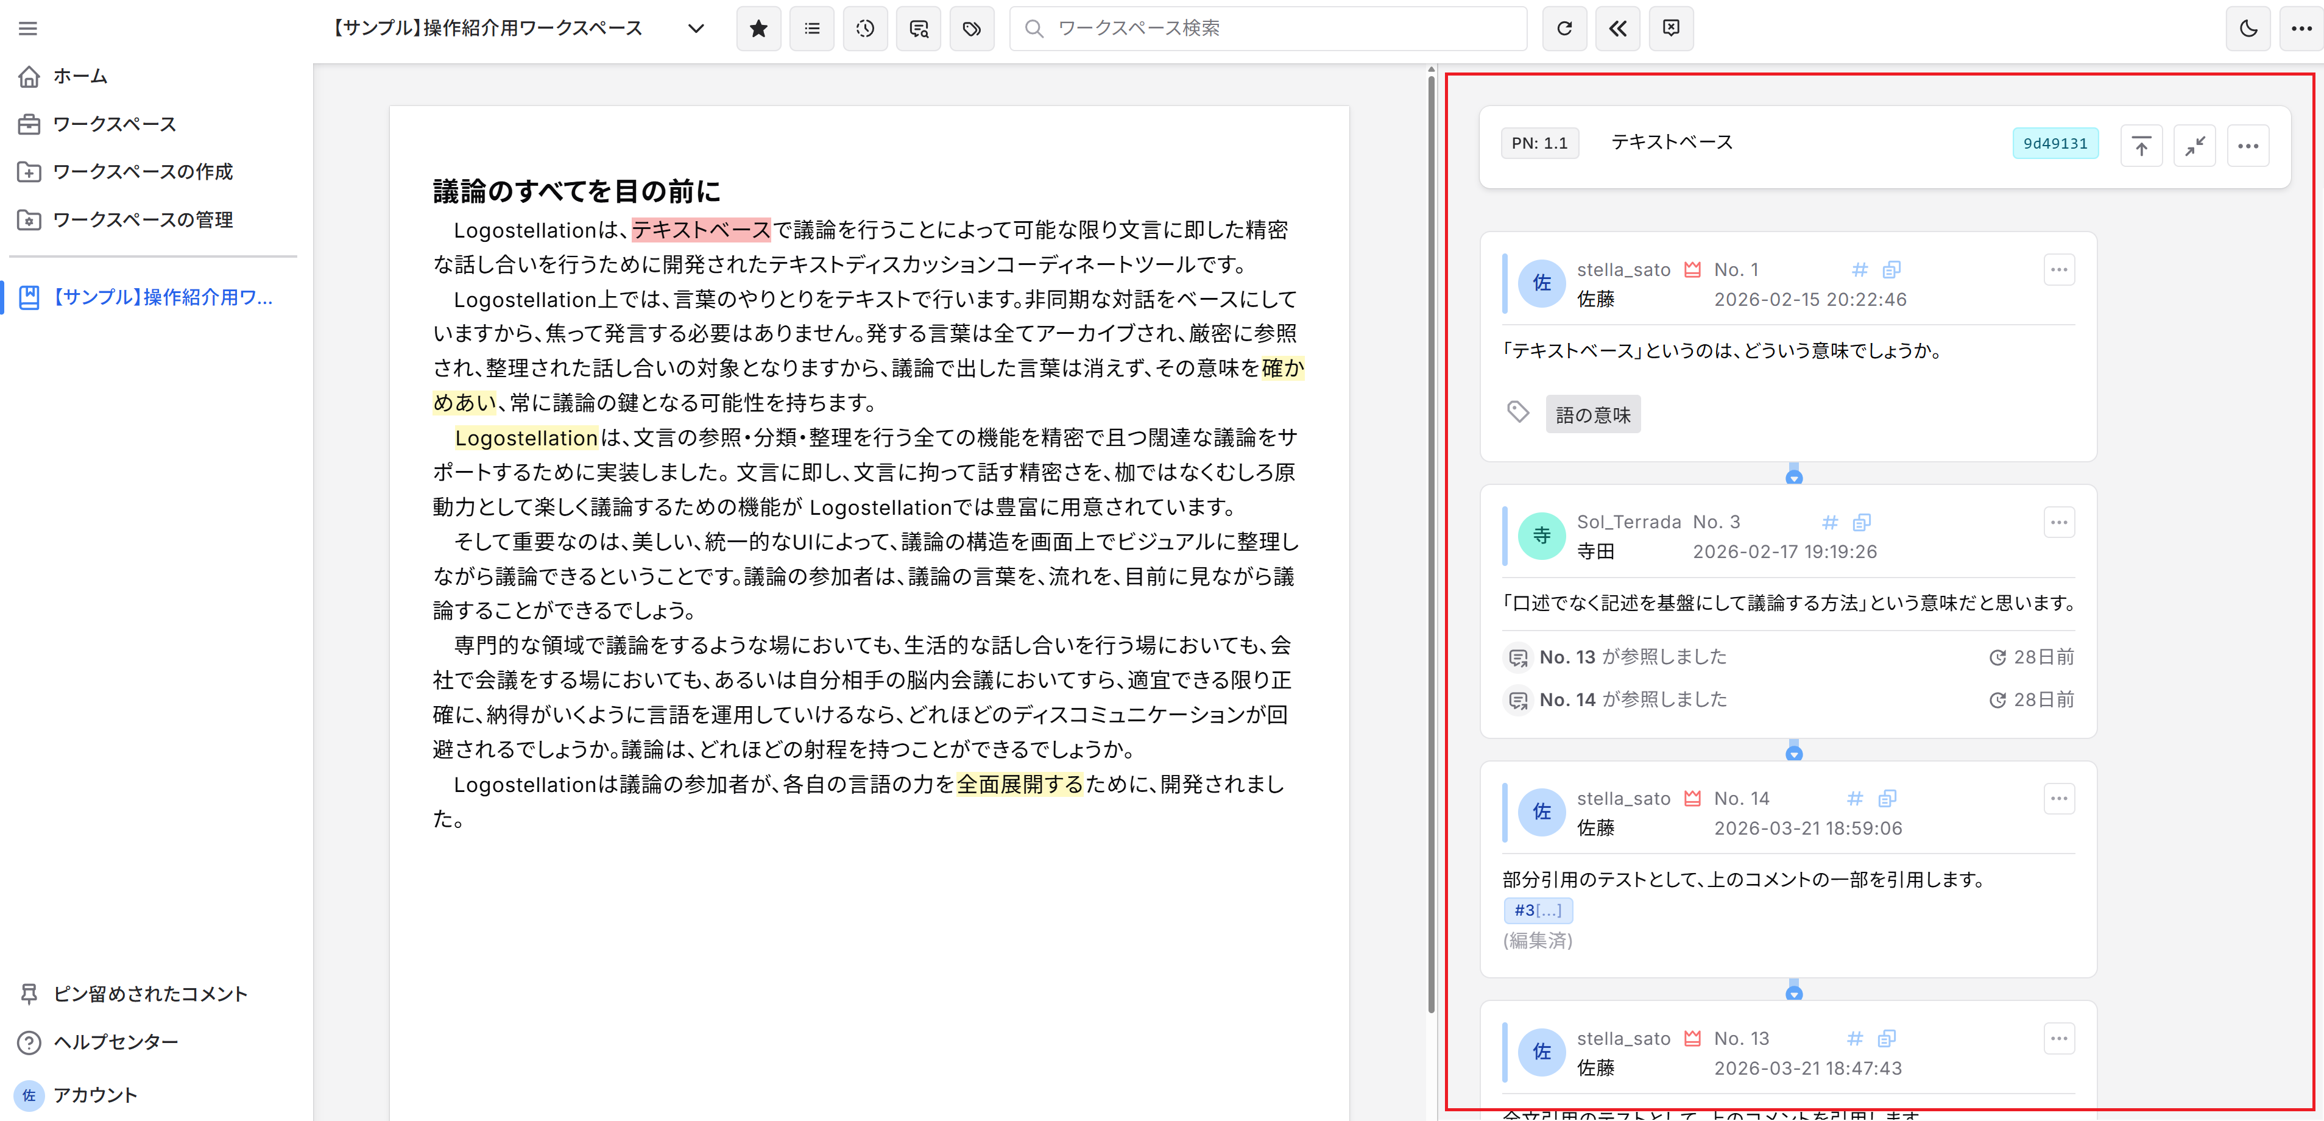Click the document heading 議論のすべてを目の前に

point(576,191)
